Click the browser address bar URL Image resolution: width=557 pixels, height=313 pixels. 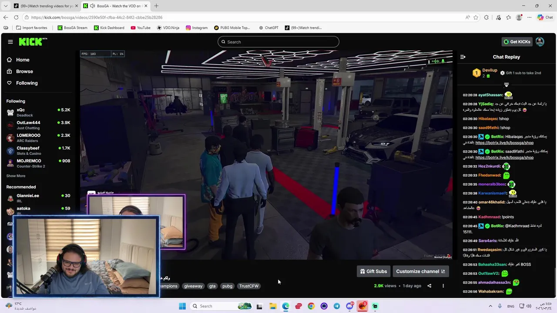pyautogui.click(x=97, y=17)
